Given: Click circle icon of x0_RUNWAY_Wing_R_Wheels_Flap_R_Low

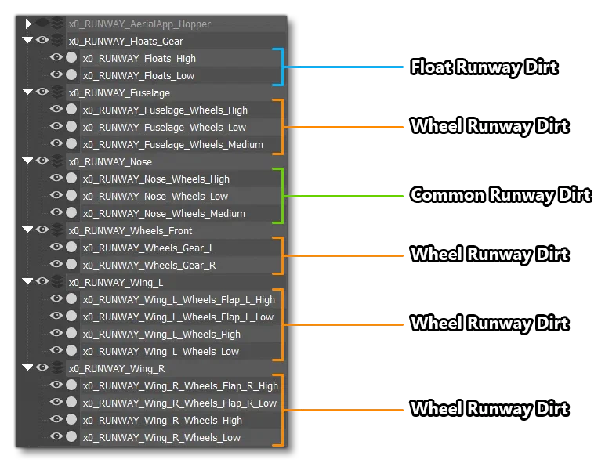Looking at the screenshot, I should point(71,402).
